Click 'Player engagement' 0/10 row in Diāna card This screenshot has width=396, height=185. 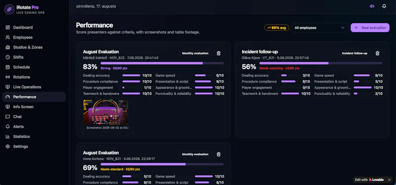[276, 88]
